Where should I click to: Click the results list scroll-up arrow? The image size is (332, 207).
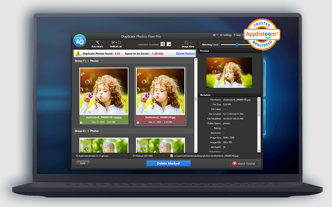pos(196,60)
